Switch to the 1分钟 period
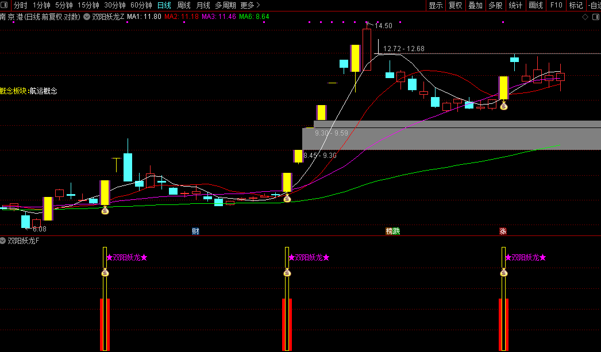 pyautogui.click(x=41, y=5)
